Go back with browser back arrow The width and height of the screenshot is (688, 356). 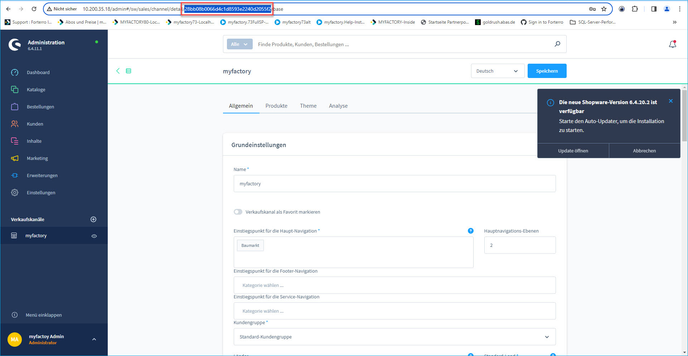click(x=8, y=9)
